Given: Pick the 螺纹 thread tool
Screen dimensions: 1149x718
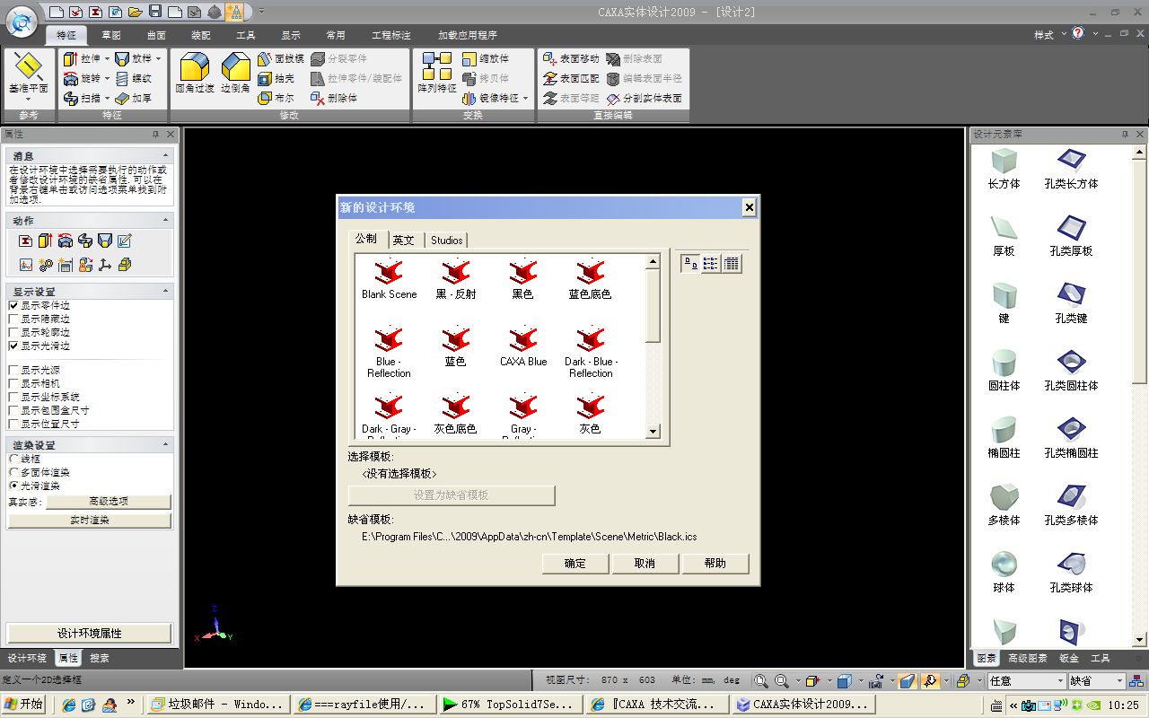Looking at the screenshot, I should tap(134, 78).
